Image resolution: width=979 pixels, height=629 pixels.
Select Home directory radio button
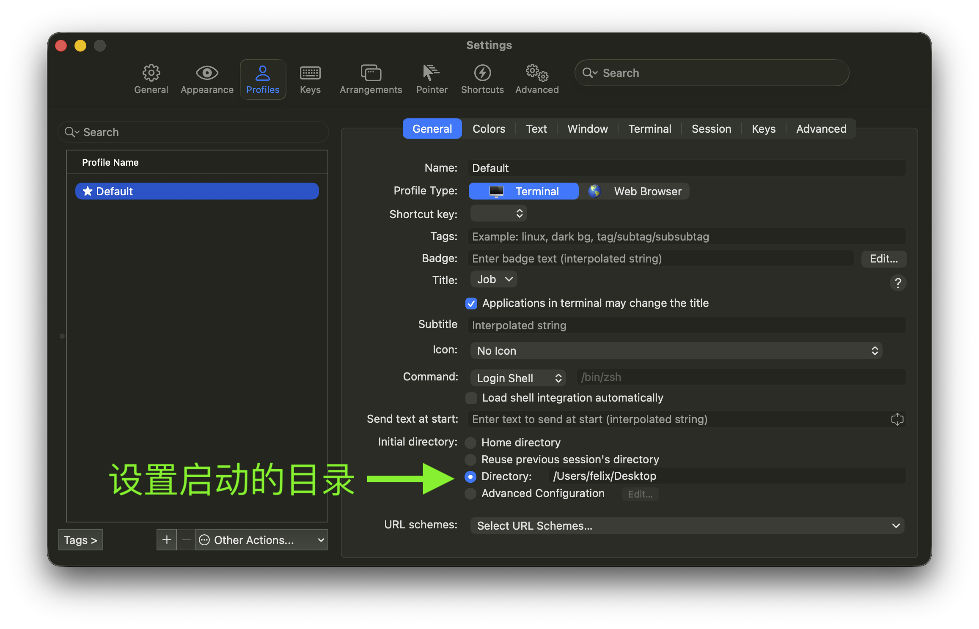coord(470,443)
